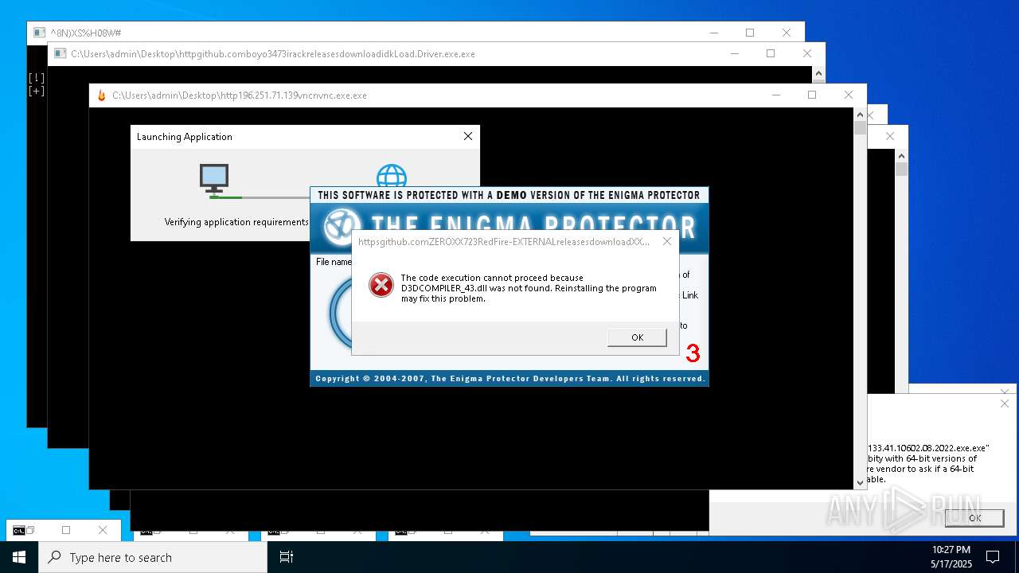The width and height of the screenshot is (1019, 573).
Task: Click OK in the 64-bit compatibility dialog
Action: 974,517
